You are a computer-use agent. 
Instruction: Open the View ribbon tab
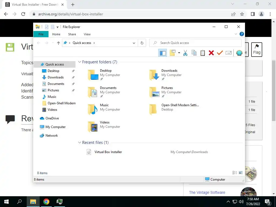coord(87,34)
